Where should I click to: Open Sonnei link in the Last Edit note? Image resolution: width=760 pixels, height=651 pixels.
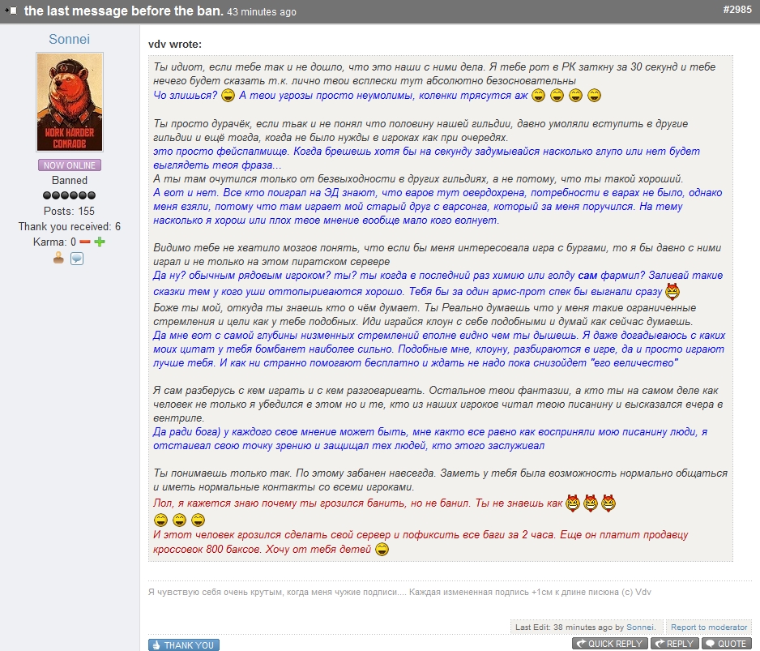tap(641, 627)
